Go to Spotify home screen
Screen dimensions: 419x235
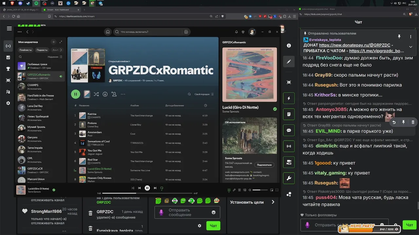108,32
